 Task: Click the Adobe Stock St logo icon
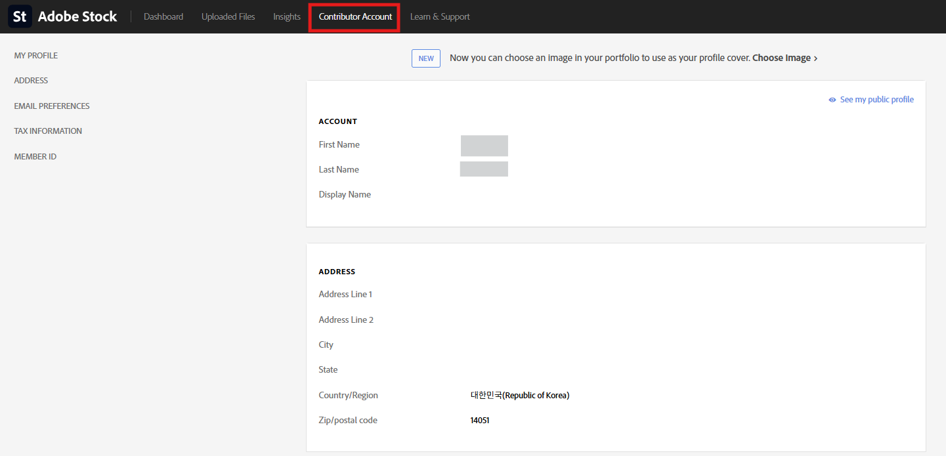tap(20, 16)
